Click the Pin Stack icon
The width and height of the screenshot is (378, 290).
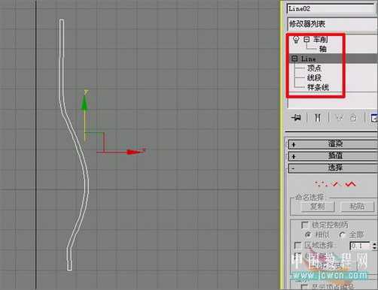point(296,117)
